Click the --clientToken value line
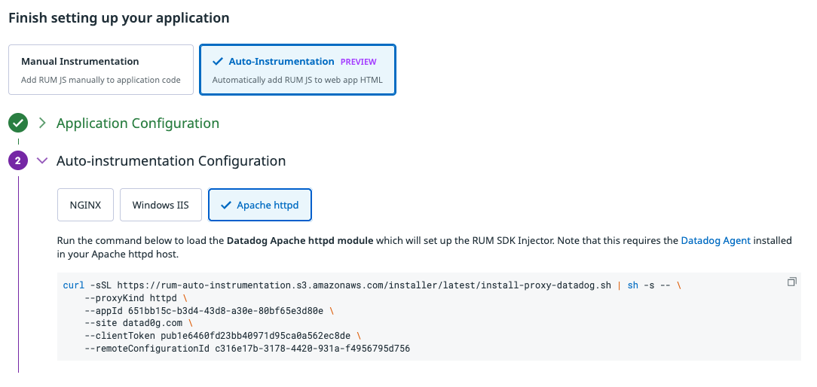 click(222, 336)
